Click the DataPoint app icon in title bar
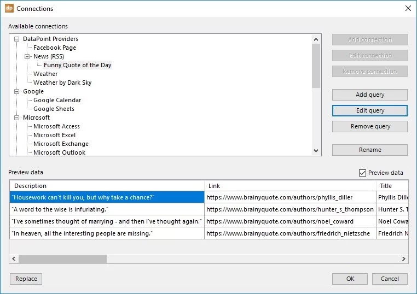 pyautogui.click(x=9, y=8)
